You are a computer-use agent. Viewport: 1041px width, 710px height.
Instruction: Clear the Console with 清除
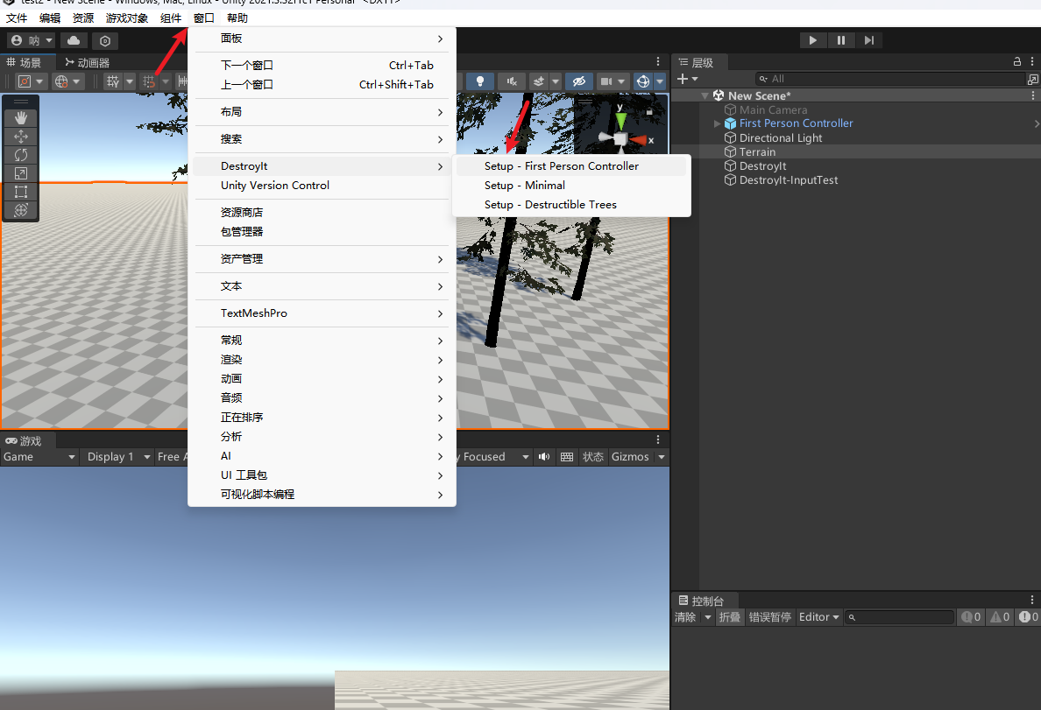(688, 616)
